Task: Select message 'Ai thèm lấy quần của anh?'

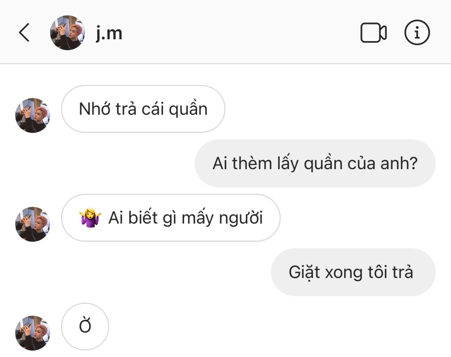Action: point(315,163)
